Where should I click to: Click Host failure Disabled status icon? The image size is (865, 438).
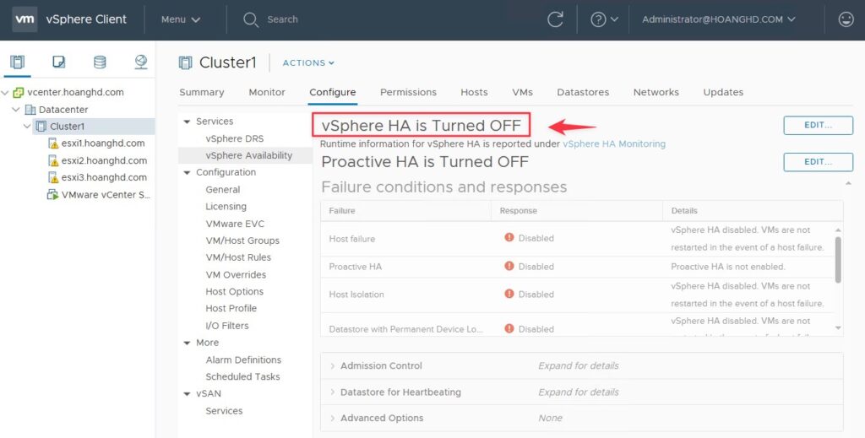coord(509,237)
